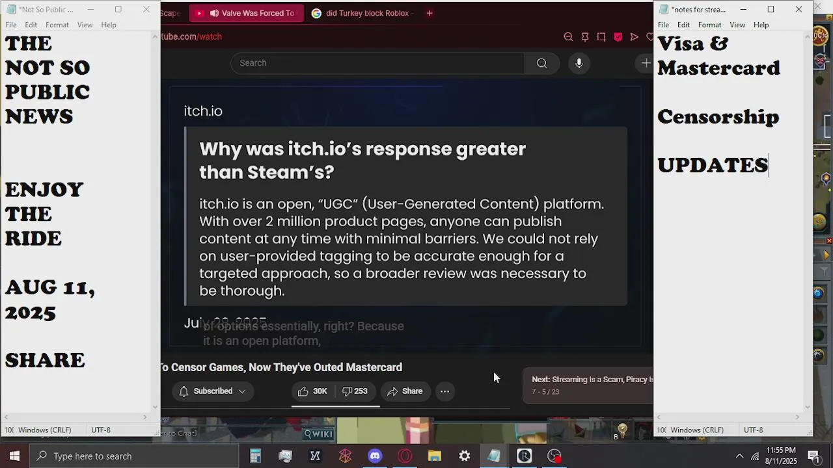Open the Windows notification center icon
The width and height of the screenshot is (833, 468).
pyautogui.click(x=813, y=456)
